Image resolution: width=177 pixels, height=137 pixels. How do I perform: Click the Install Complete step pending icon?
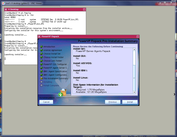pos(42,85)
